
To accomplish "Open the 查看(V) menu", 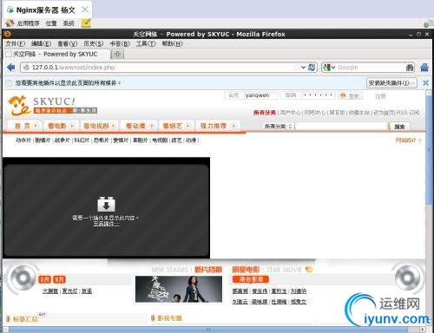I will click(68, 43).
